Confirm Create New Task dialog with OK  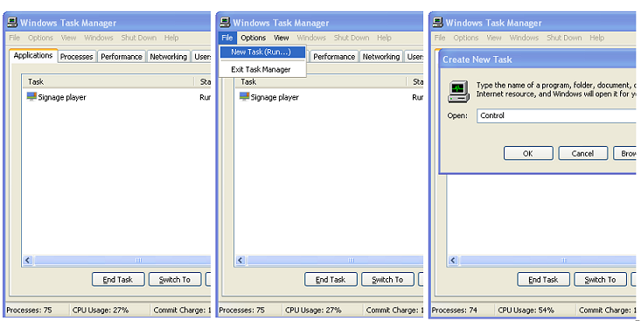[528, 153]
